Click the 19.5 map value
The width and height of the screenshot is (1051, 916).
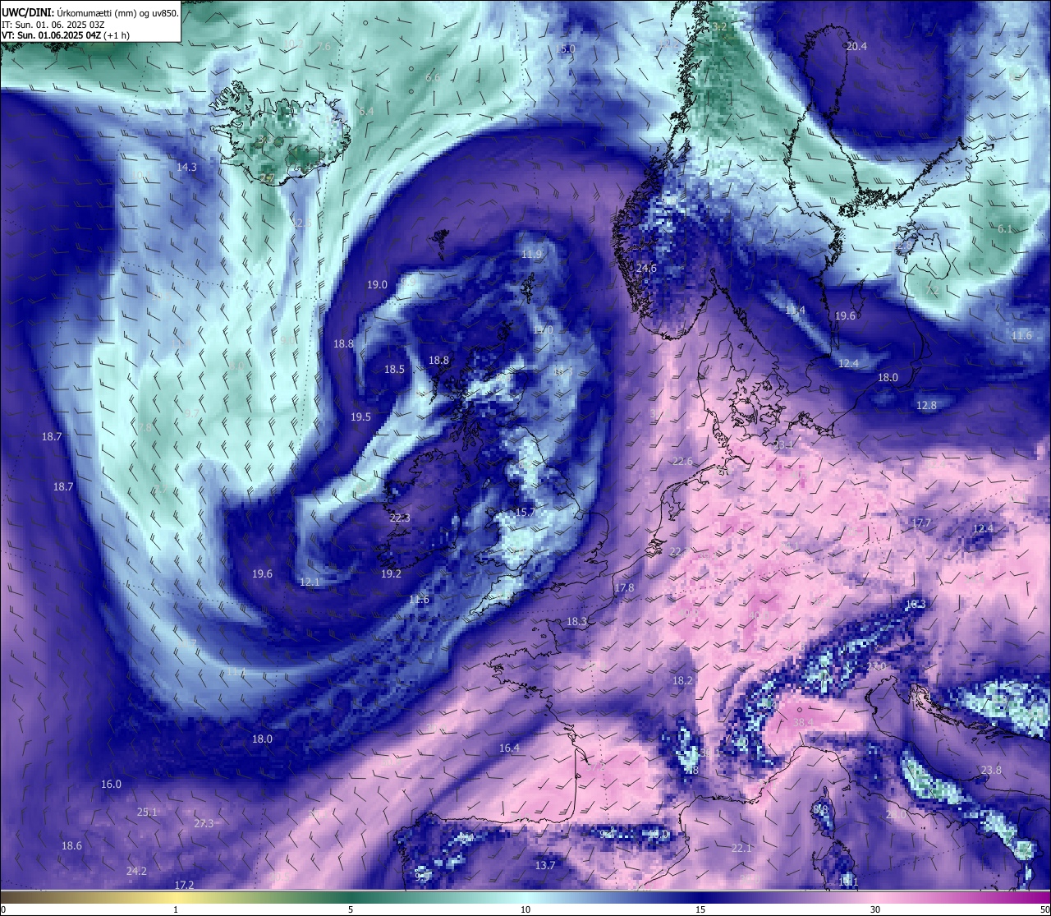361,417
